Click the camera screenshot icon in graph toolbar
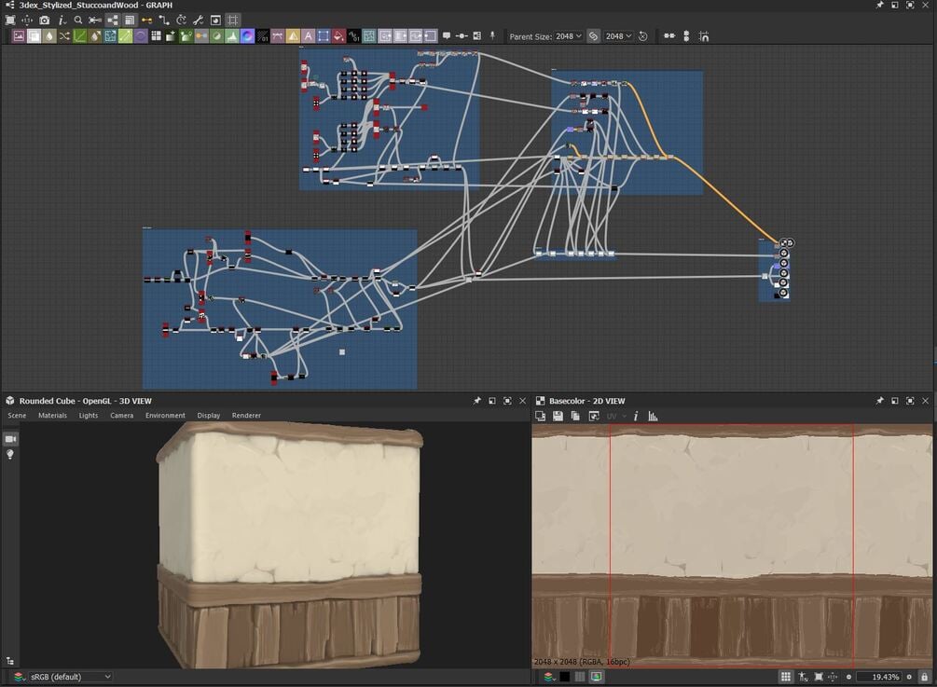The image size is (937, 687). pyautogui.click(x=44, y=20)
